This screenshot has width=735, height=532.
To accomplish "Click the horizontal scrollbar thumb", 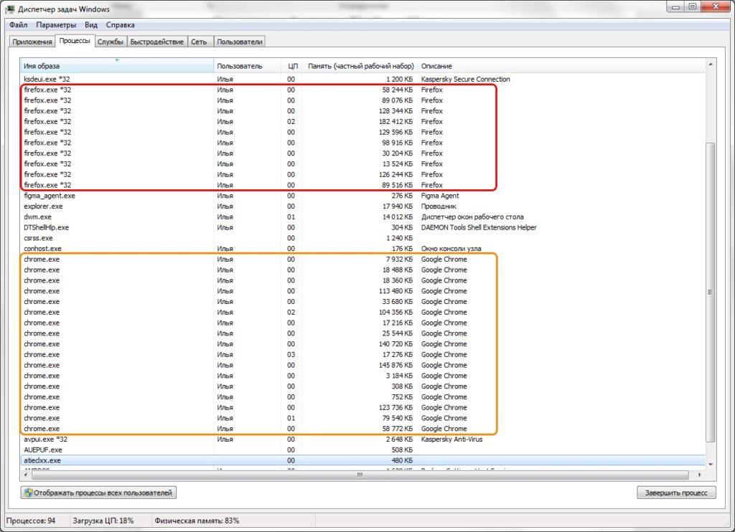I will pyautogui.click(x=360, y=475).
